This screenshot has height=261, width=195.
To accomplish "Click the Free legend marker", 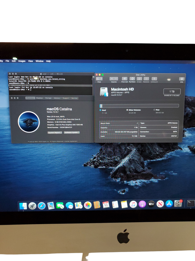I will 154,110.
